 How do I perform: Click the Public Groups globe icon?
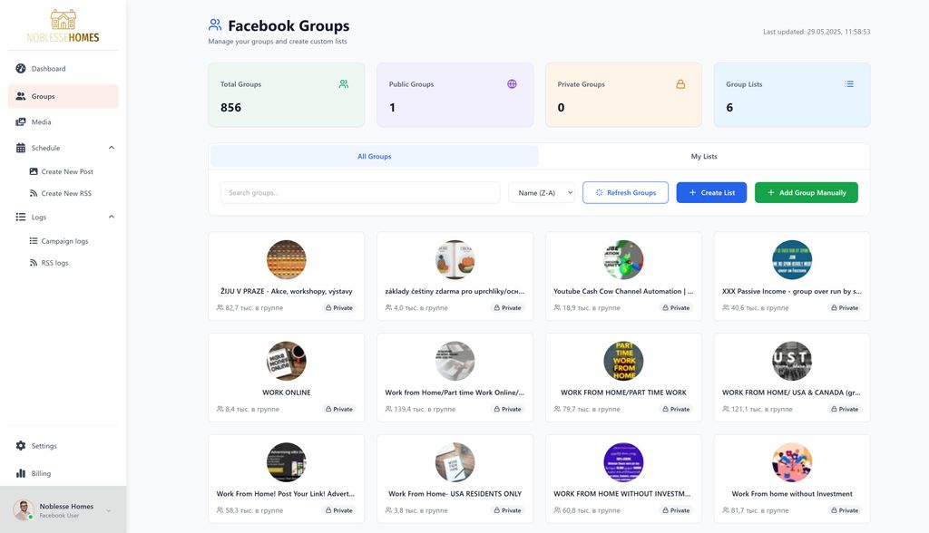point(512,84)
